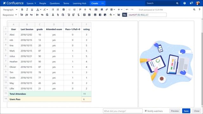
Task: Merge table cells
Action: [84, 15]
